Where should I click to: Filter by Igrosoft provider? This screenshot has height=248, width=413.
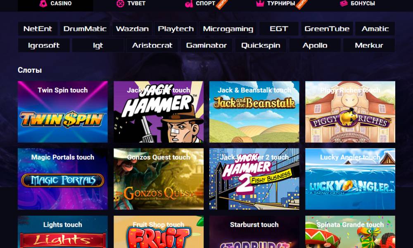point(44,45)
